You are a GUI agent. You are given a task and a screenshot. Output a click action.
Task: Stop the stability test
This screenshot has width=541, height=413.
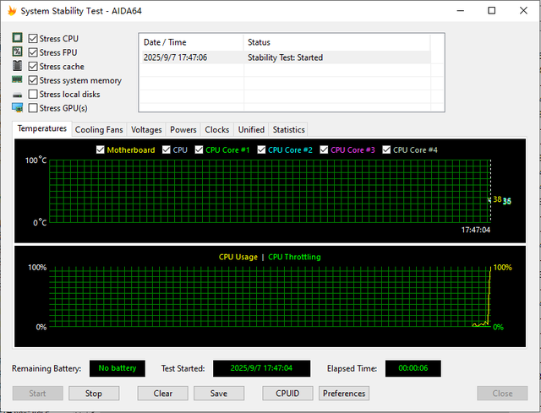[94, 394]
